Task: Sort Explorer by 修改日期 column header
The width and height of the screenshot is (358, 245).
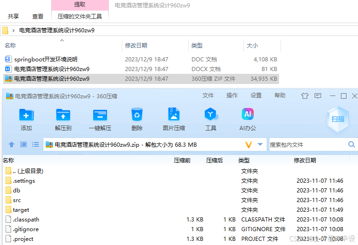Action: pos(136,45)
